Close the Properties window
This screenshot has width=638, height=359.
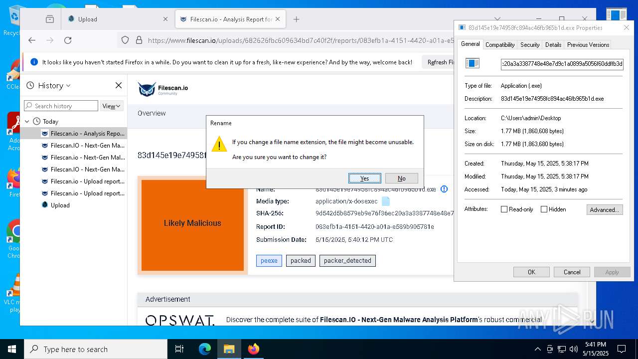pyautogui.click(x=627, y=28)
